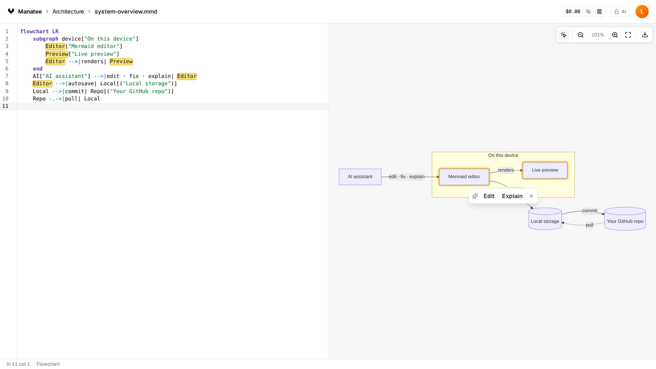
Task: Open the Manatee breadcrumb root
Action: [30, 11]
